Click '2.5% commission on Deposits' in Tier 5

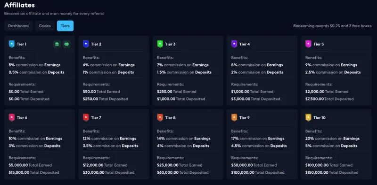pyautogui.click(x=333, y=72)
